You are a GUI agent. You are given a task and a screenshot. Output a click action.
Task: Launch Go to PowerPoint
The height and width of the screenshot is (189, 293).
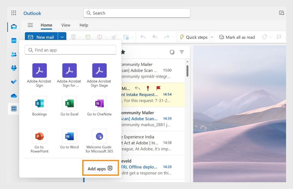(39, 141)
